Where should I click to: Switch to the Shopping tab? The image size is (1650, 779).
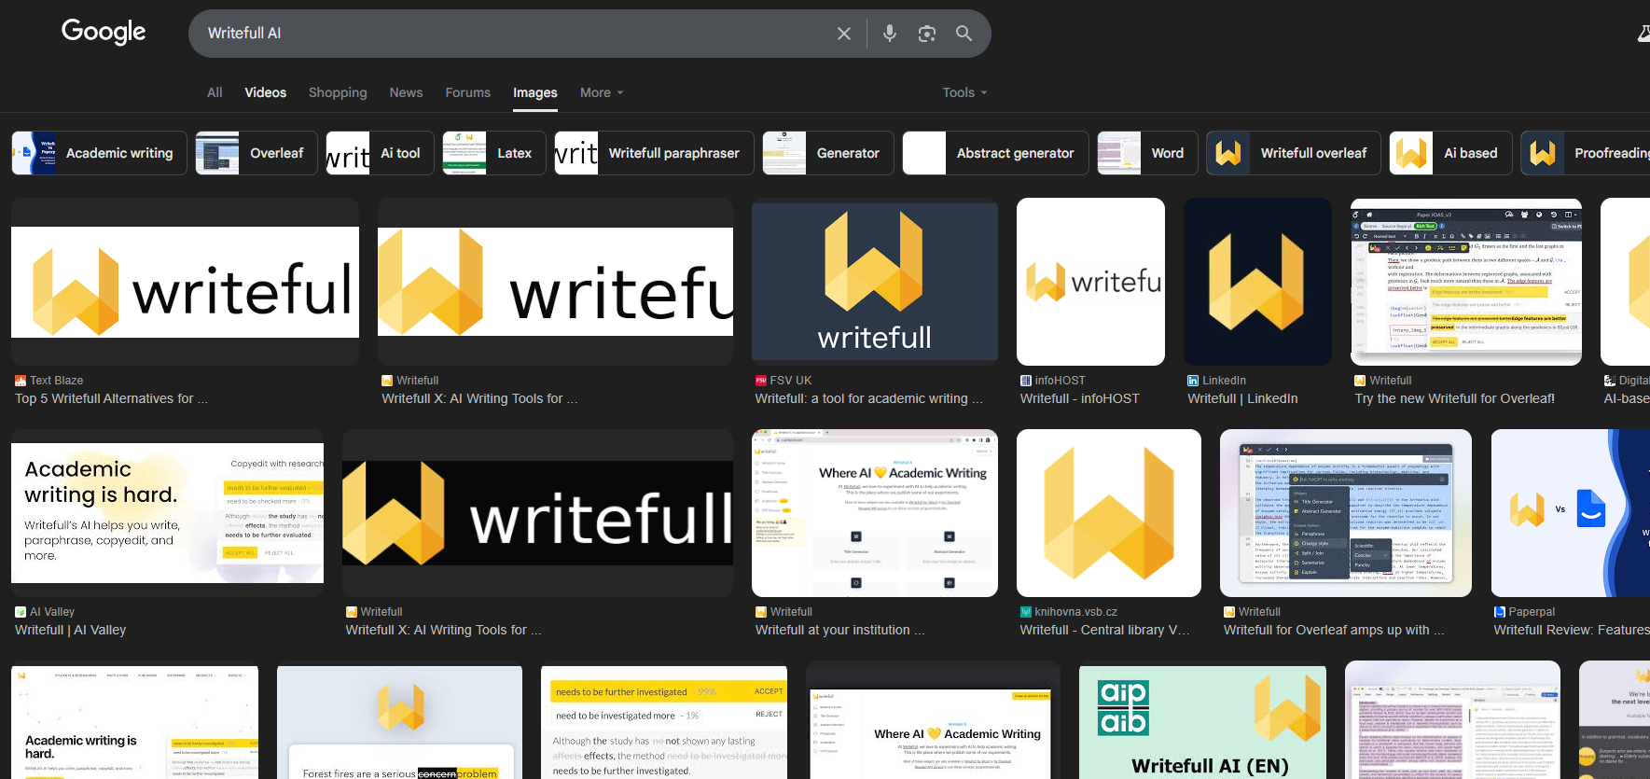[338, 92]
